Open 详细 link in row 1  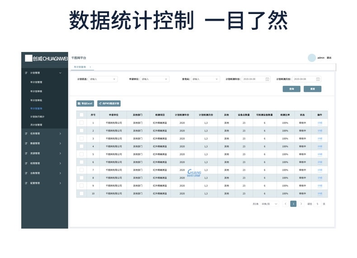(x=319, y=123)
